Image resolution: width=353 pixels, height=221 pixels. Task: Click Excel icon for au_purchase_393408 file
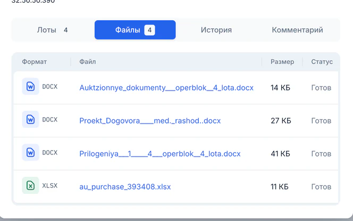(x=30, y=185)
